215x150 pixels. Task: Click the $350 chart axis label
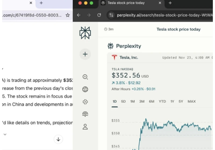point(116,133)
